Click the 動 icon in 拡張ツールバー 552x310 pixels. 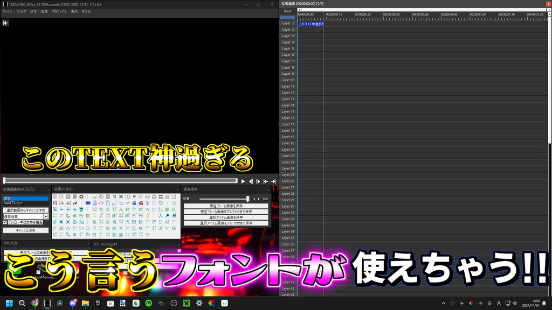pos(114,235)
